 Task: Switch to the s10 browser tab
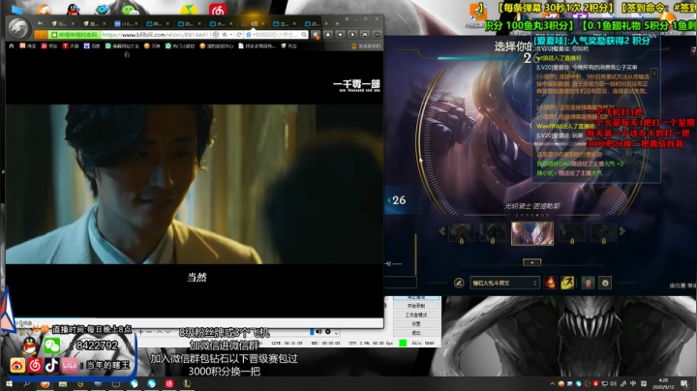point(124,23)
